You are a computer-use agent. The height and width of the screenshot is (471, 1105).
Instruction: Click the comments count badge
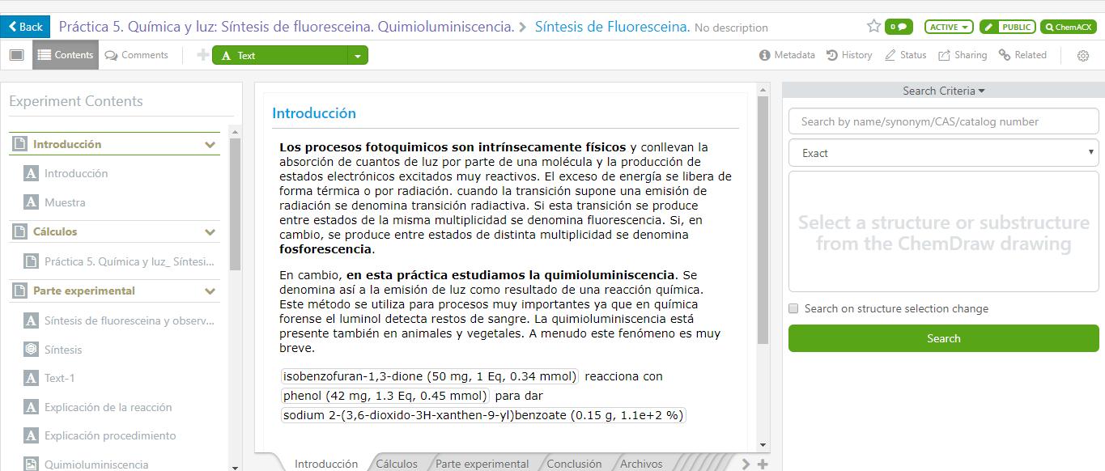[898, 27]
